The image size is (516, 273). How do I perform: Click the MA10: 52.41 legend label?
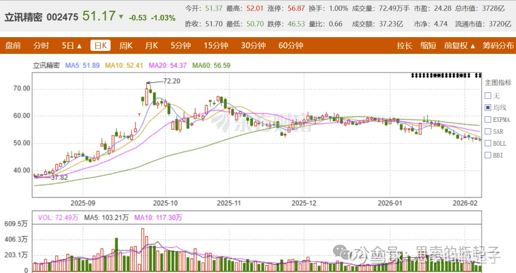pyautogui.click(x=124, y=65)
